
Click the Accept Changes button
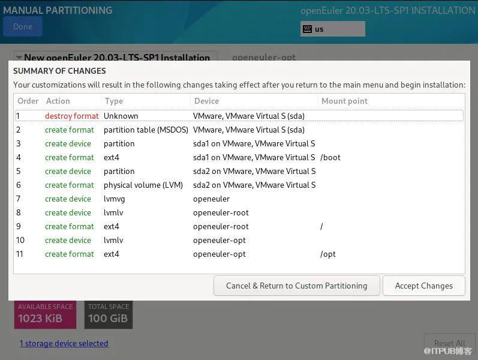coord(424,286)
